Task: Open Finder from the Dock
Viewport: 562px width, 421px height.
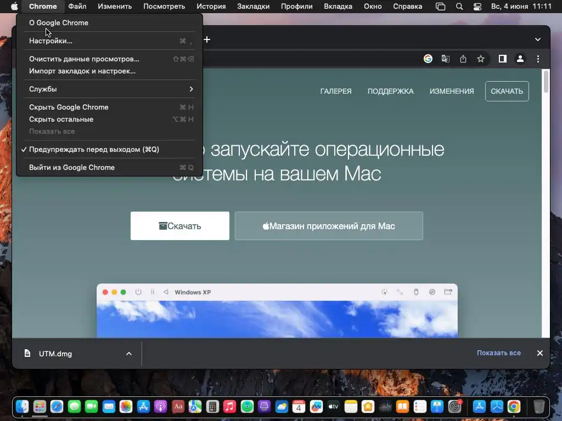Action: point(22,407)
